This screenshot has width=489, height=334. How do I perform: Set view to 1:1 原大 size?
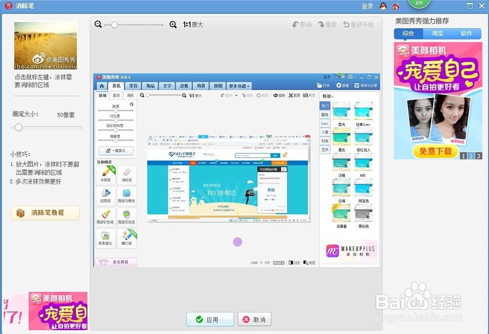pyautogui.click(x=193, y=24)
